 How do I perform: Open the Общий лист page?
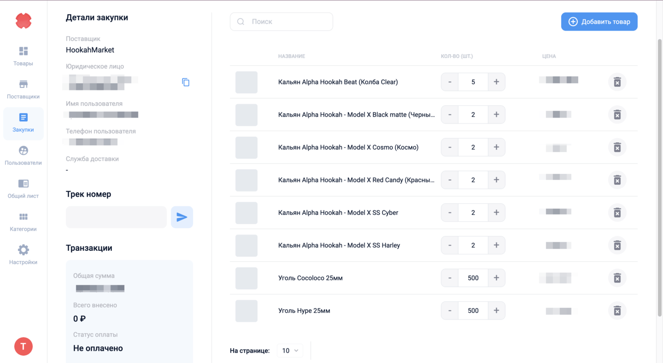tap(23, 189)
